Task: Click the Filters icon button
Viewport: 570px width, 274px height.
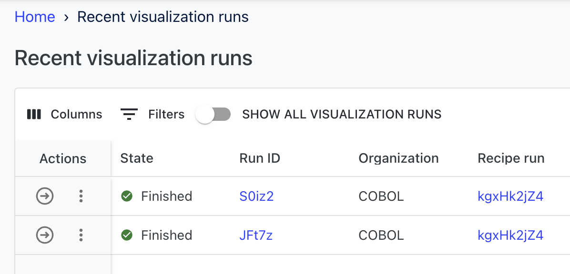Action: click(x=129, y=114)
